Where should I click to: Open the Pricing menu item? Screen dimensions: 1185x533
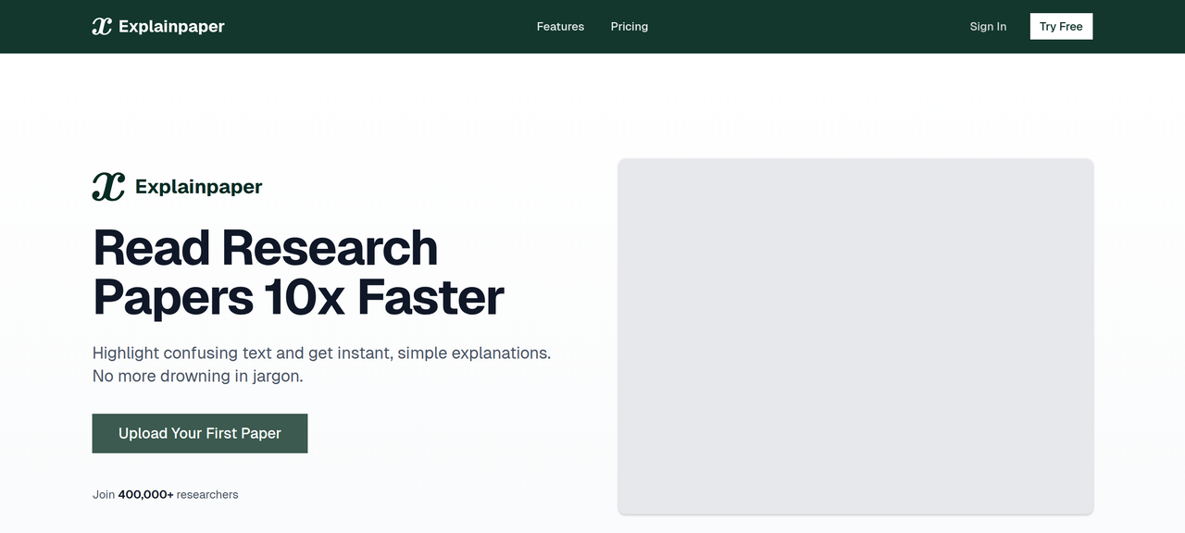[x=630, y=27]
